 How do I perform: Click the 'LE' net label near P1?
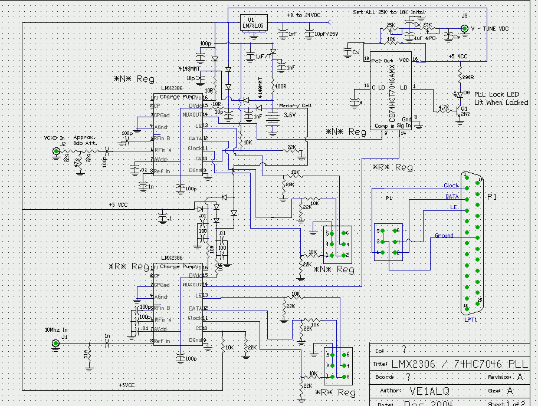[x=453, y=207]
